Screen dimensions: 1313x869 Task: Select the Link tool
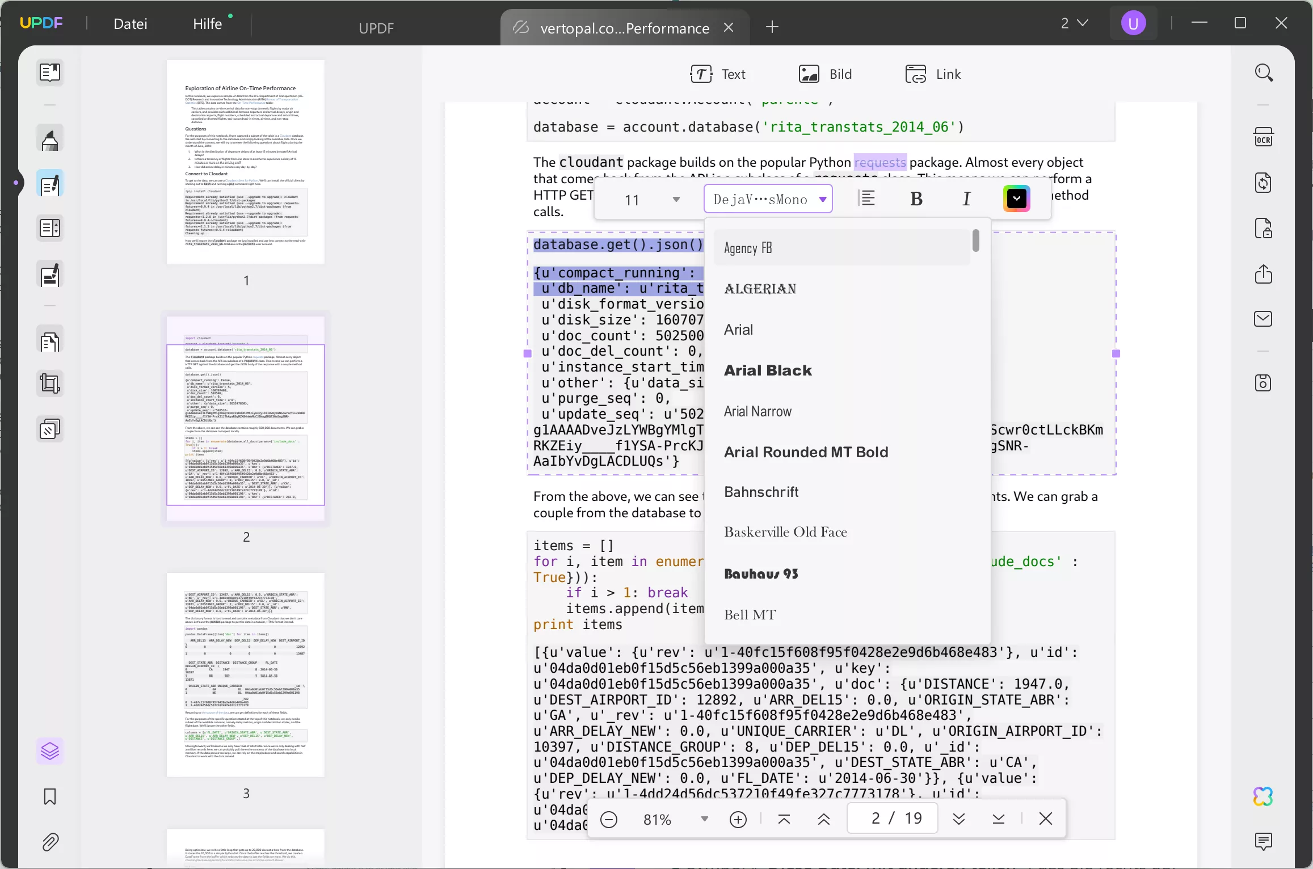[x=933, y=74]
